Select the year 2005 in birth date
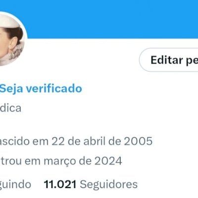Viewport: 198px width, 198px height. point(138,141)
